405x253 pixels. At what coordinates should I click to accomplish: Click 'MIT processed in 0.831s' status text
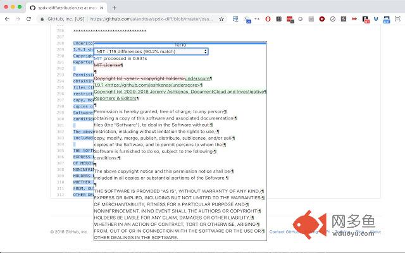point(120,59)
